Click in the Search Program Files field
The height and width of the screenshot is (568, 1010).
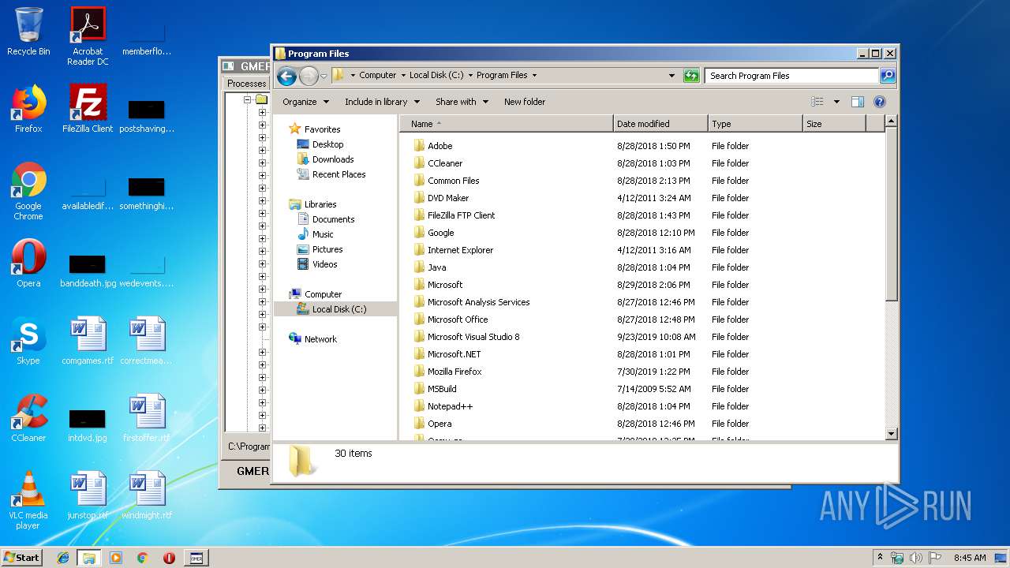791,76
